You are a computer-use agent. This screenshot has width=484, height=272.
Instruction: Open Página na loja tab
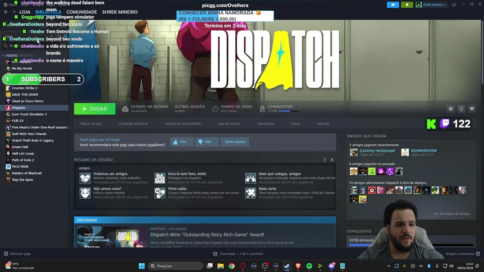[90, 124]
